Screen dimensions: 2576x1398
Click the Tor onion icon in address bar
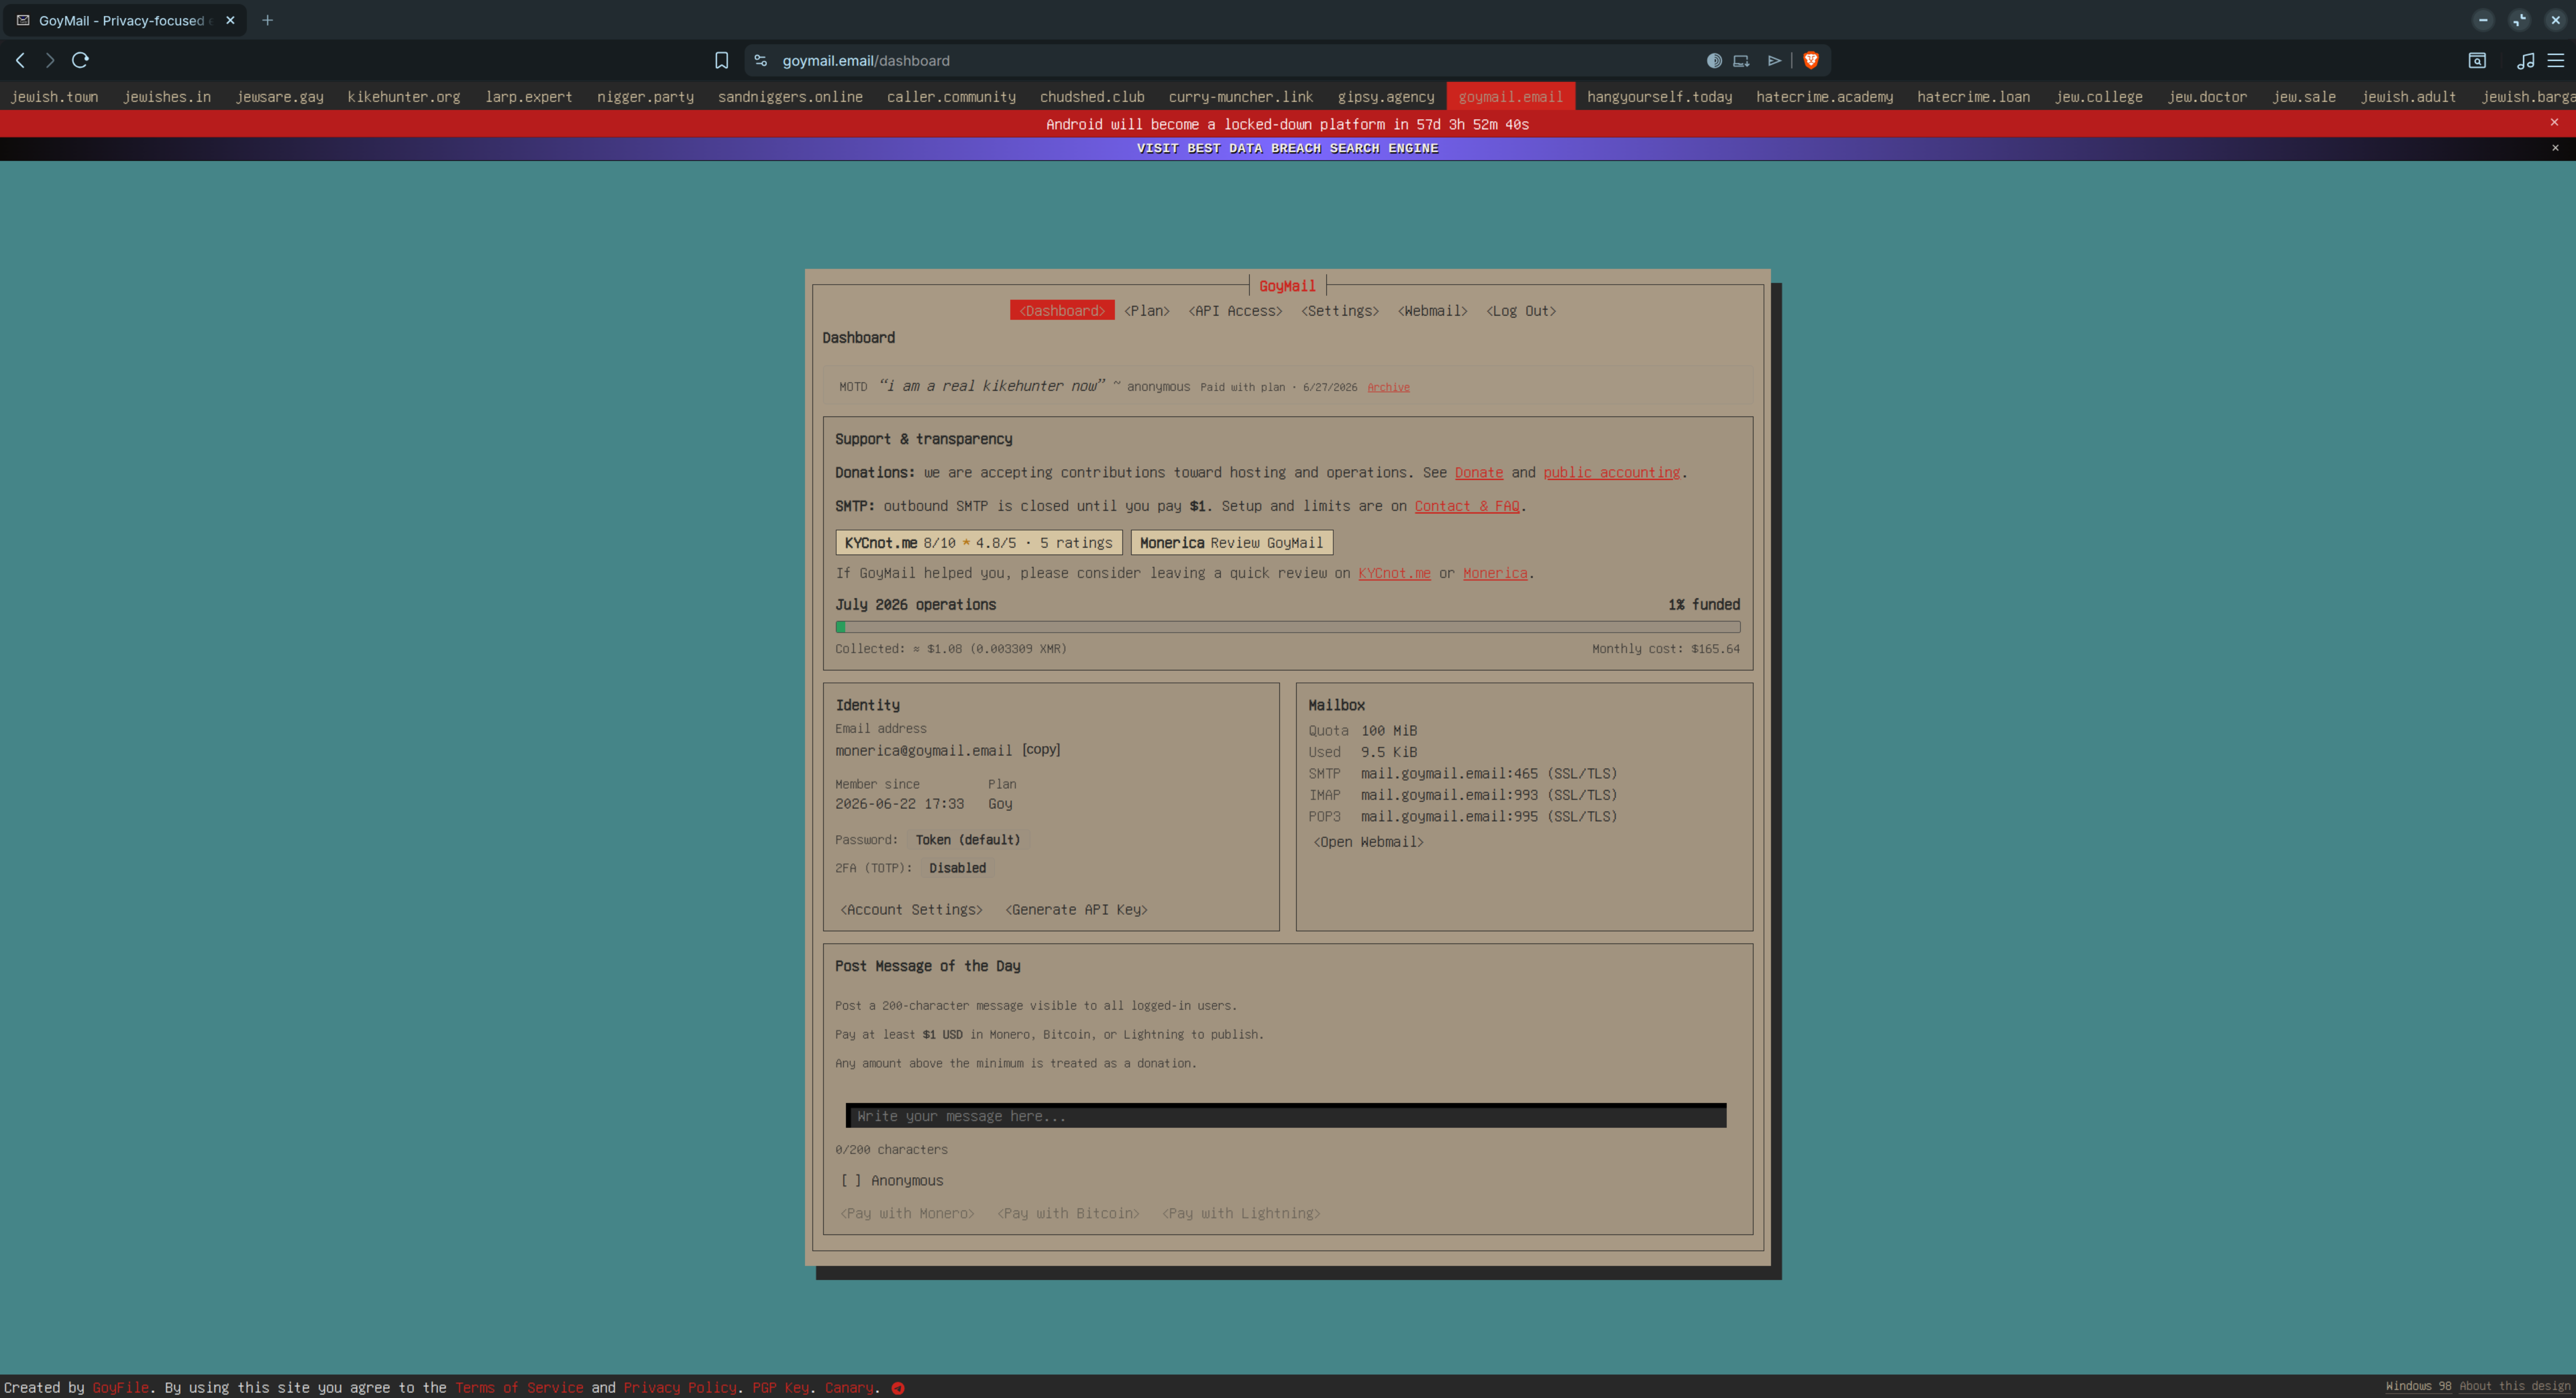point(1714,61)
